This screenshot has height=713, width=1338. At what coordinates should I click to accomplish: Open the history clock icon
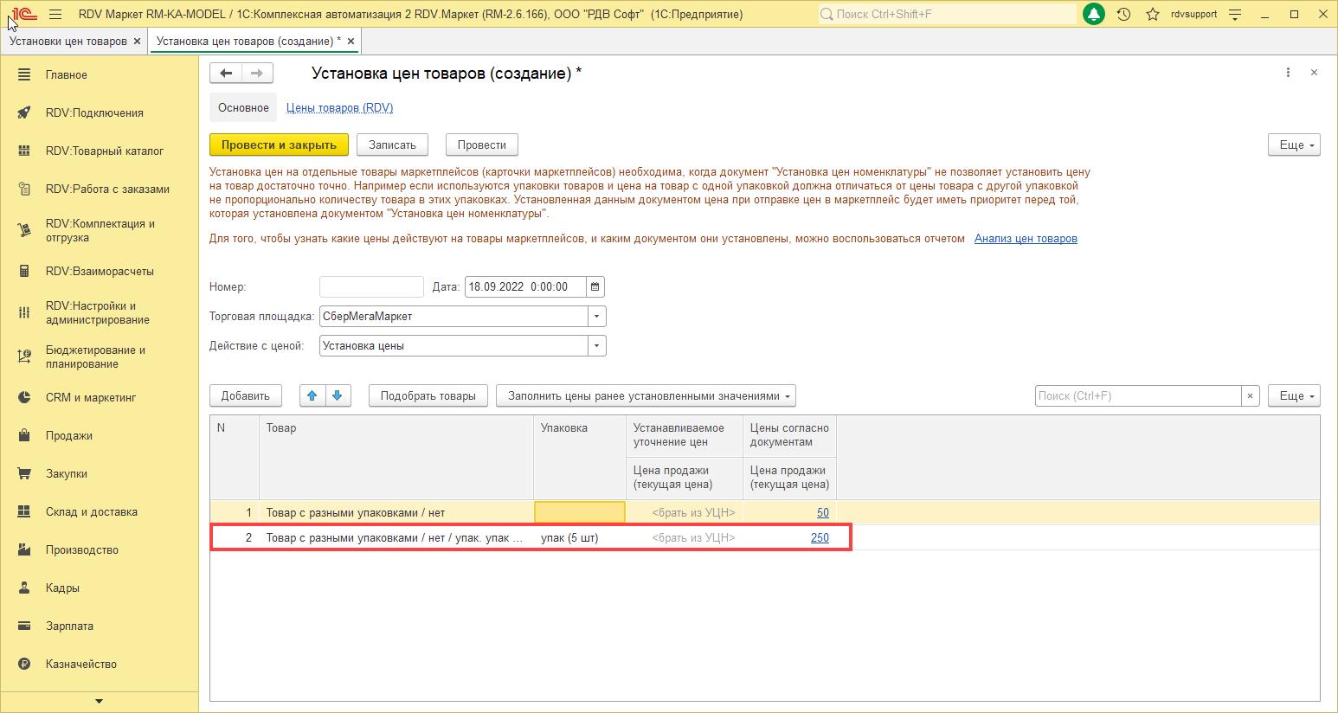(x=1123, y=15)
